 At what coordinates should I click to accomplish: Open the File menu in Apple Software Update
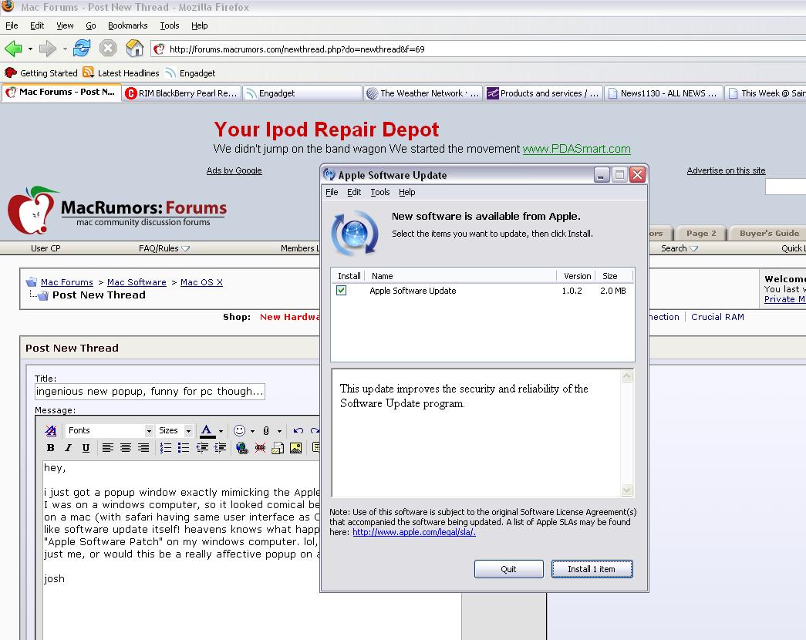pos(332,192)
